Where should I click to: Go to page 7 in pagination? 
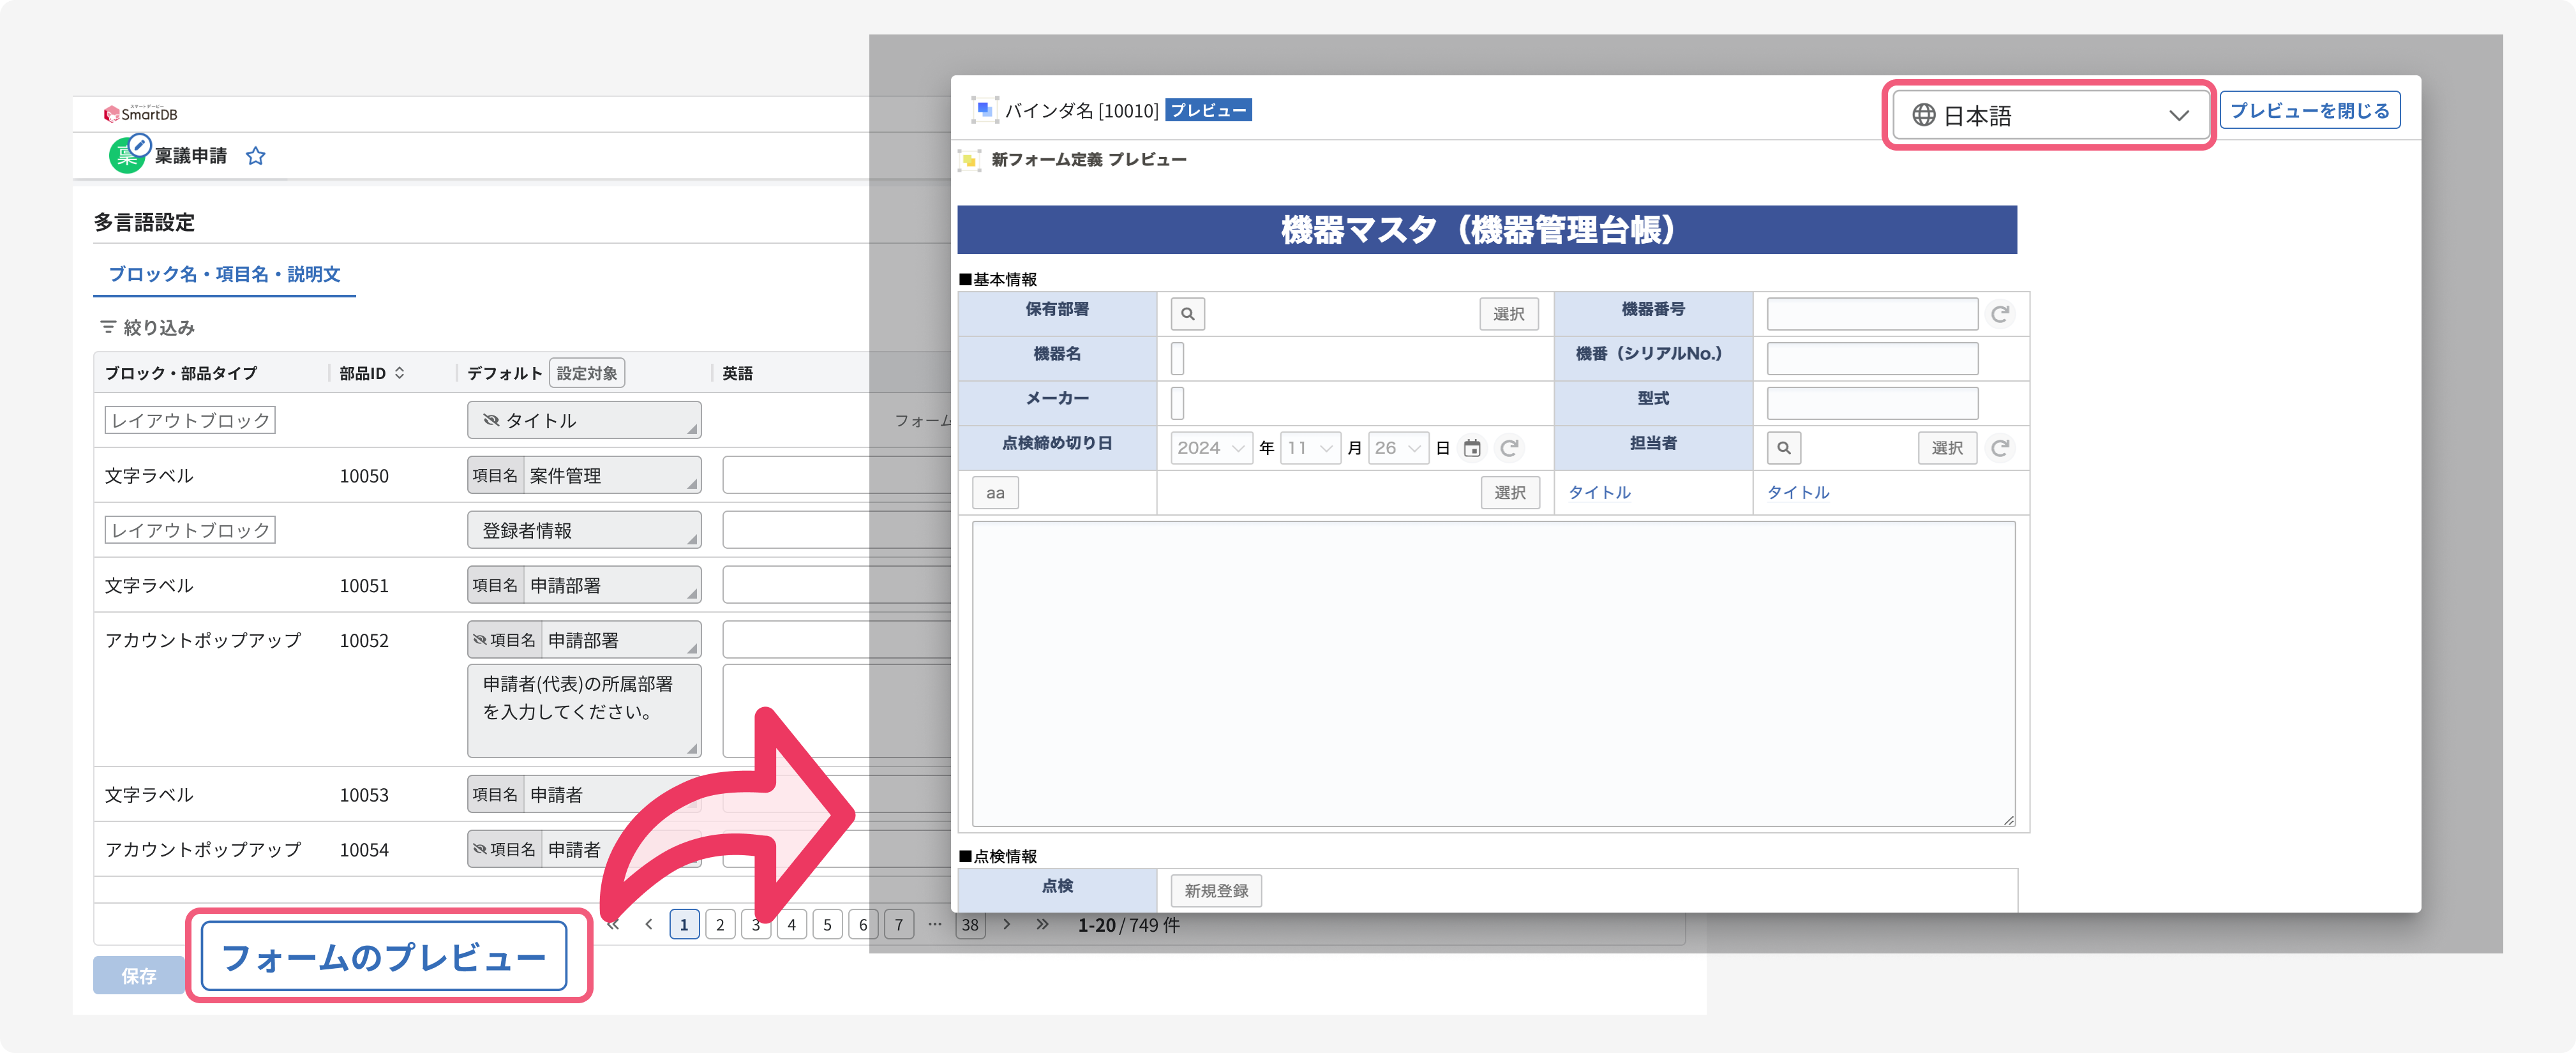pos(899,924)
